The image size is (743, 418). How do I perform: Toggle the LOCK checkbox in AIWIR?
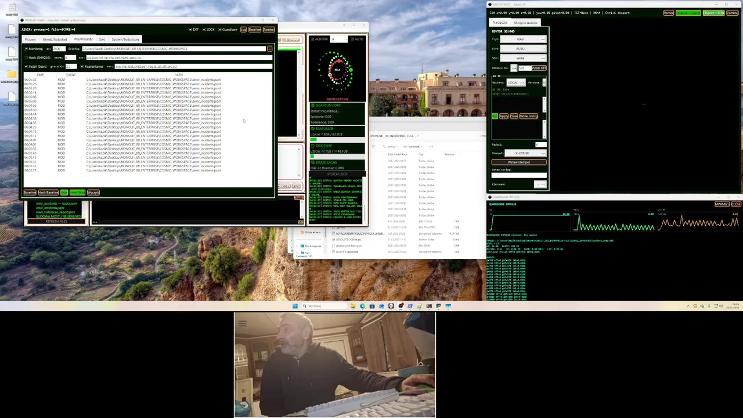click(x=204, y=30)
